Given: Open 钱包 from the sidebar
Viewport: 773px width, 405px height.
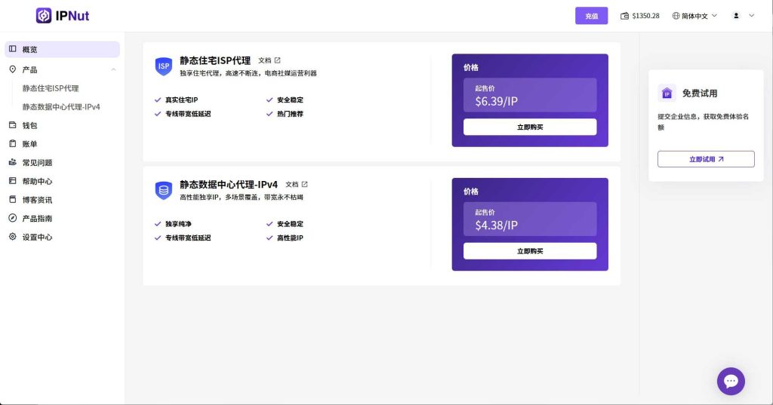Looking at the screenshot, I should coord(30,125).
